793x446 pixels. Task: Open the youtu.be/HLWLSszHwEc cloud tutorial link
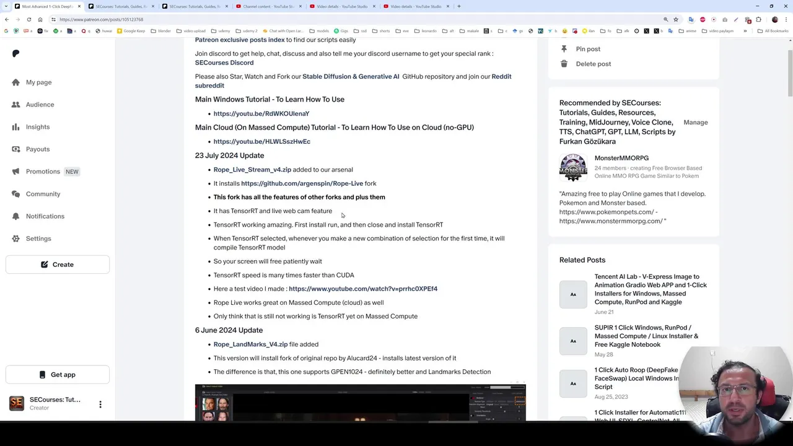click(262, 141)
